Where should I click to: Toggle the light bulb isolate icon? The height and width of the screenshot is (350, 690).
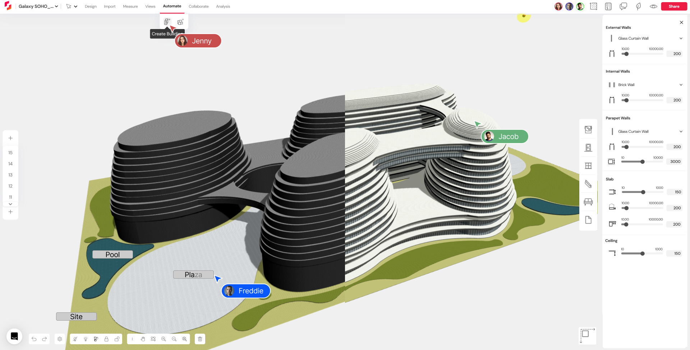[x=86, y=339]
